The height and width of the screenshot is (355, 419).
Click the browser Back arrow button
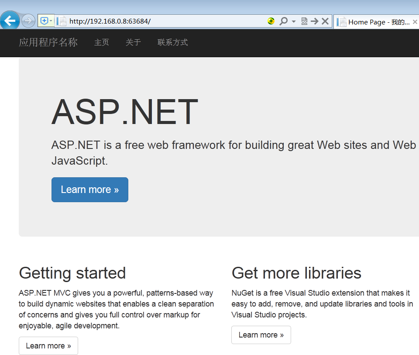[10, 21]
